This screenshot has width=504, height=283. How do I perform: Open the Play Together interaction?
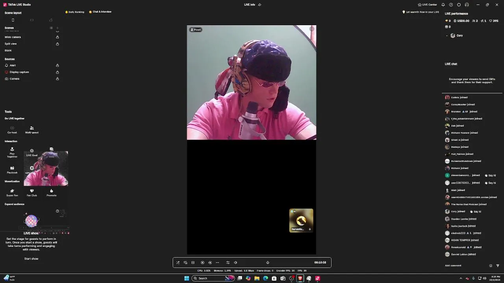[12, 153]
